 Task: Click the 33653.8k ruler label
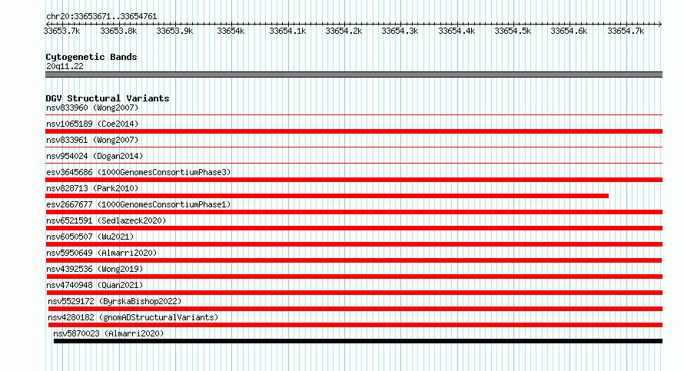pyautogui.click(x=118, y=31)
